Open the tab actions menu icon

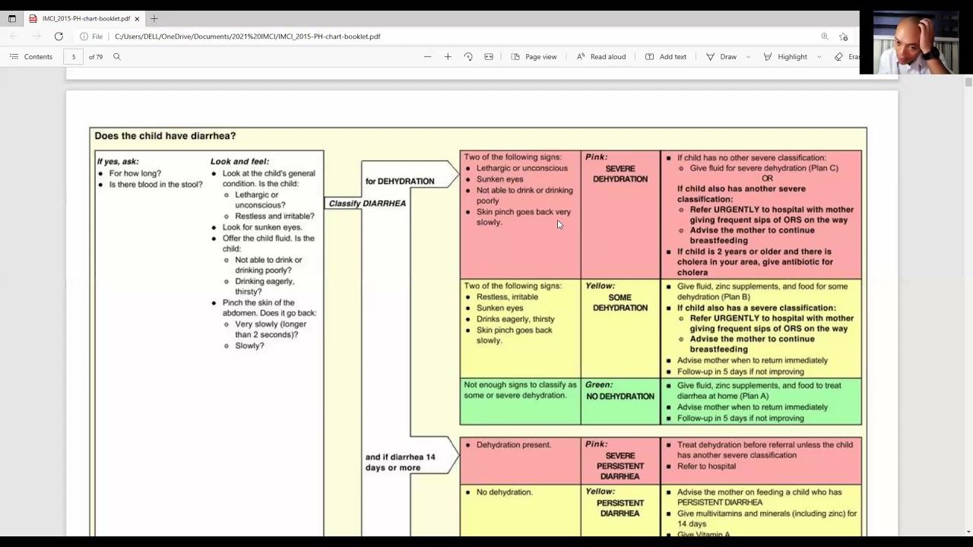12,18
